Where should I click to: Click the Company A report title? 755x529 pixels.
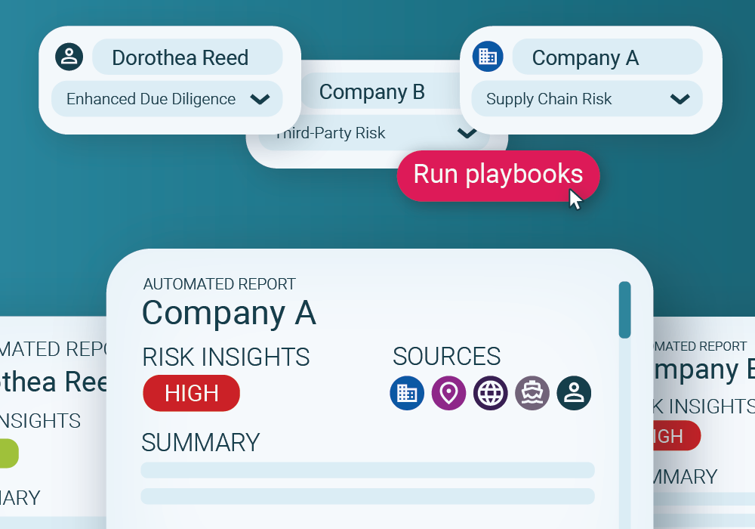coord(230,313)
